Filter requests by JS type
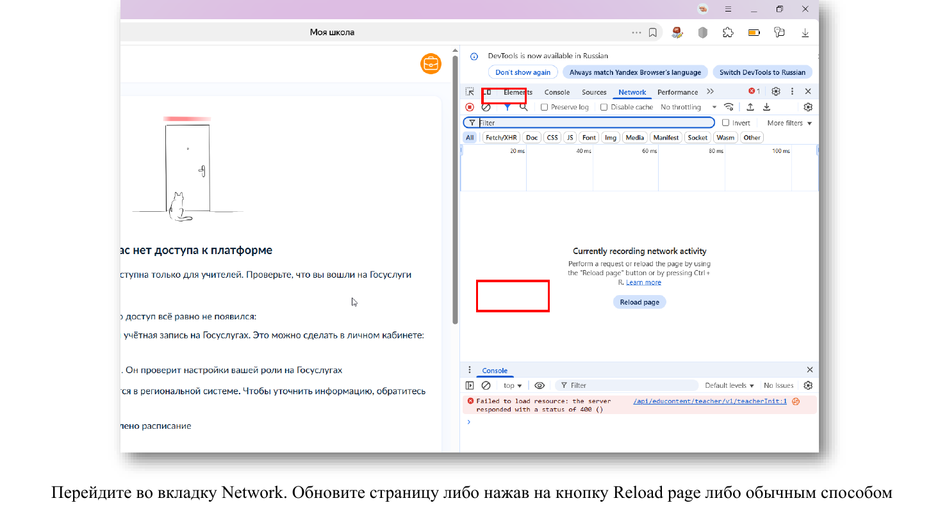Screen dimensions: 940x528 point(570,138)
